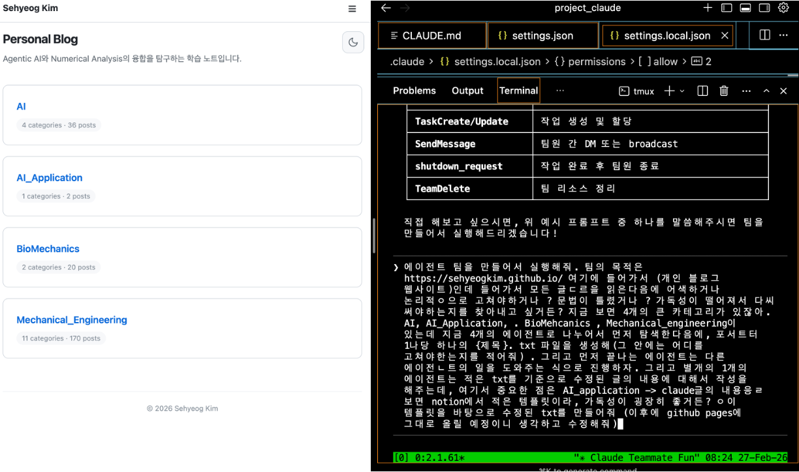Click the '4 categories · 36 posts' badge
Screen dimensions: 799x472
pyautogui.click(x=59, y=125)
